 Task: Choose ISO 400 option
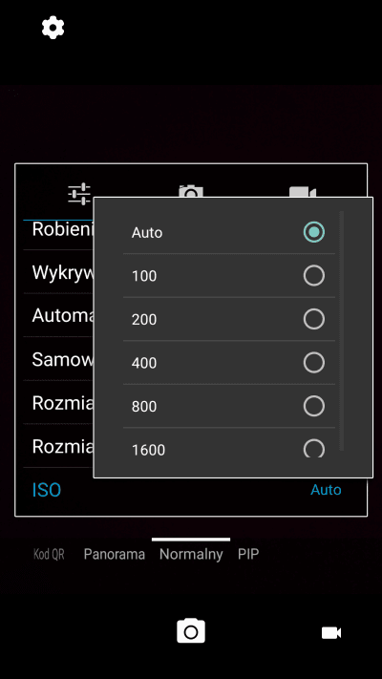[229, 363]
